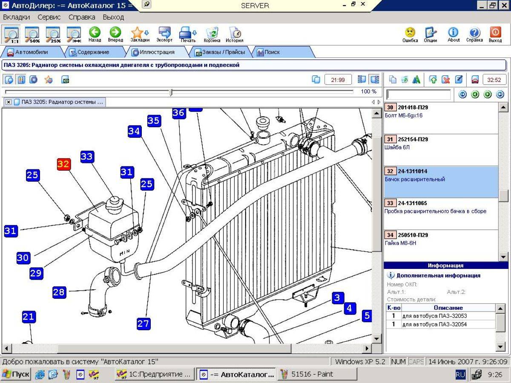Click the red car icon near 32:52
Image resolution: width=511 pixels, height=383 pixels.
pyautogui.click(x=475, y=80)
